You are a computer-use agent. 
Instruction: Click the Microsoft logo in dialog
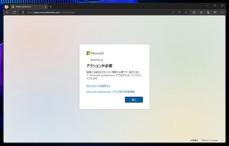[x=95, y=53]
